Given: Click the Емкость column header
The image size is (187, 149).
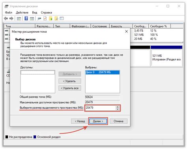Looking at the screenshot, I should point(121,26).
